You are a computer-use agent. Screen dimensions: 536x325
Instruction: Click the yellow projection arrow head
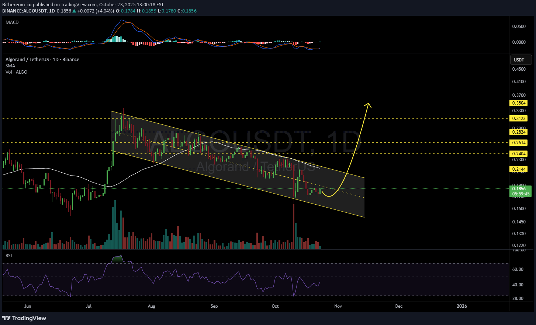368,105
